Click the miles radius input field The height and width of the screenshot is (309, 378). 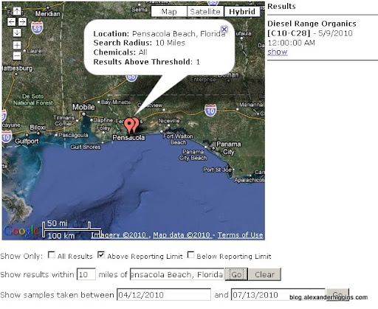tap(86, 274)
